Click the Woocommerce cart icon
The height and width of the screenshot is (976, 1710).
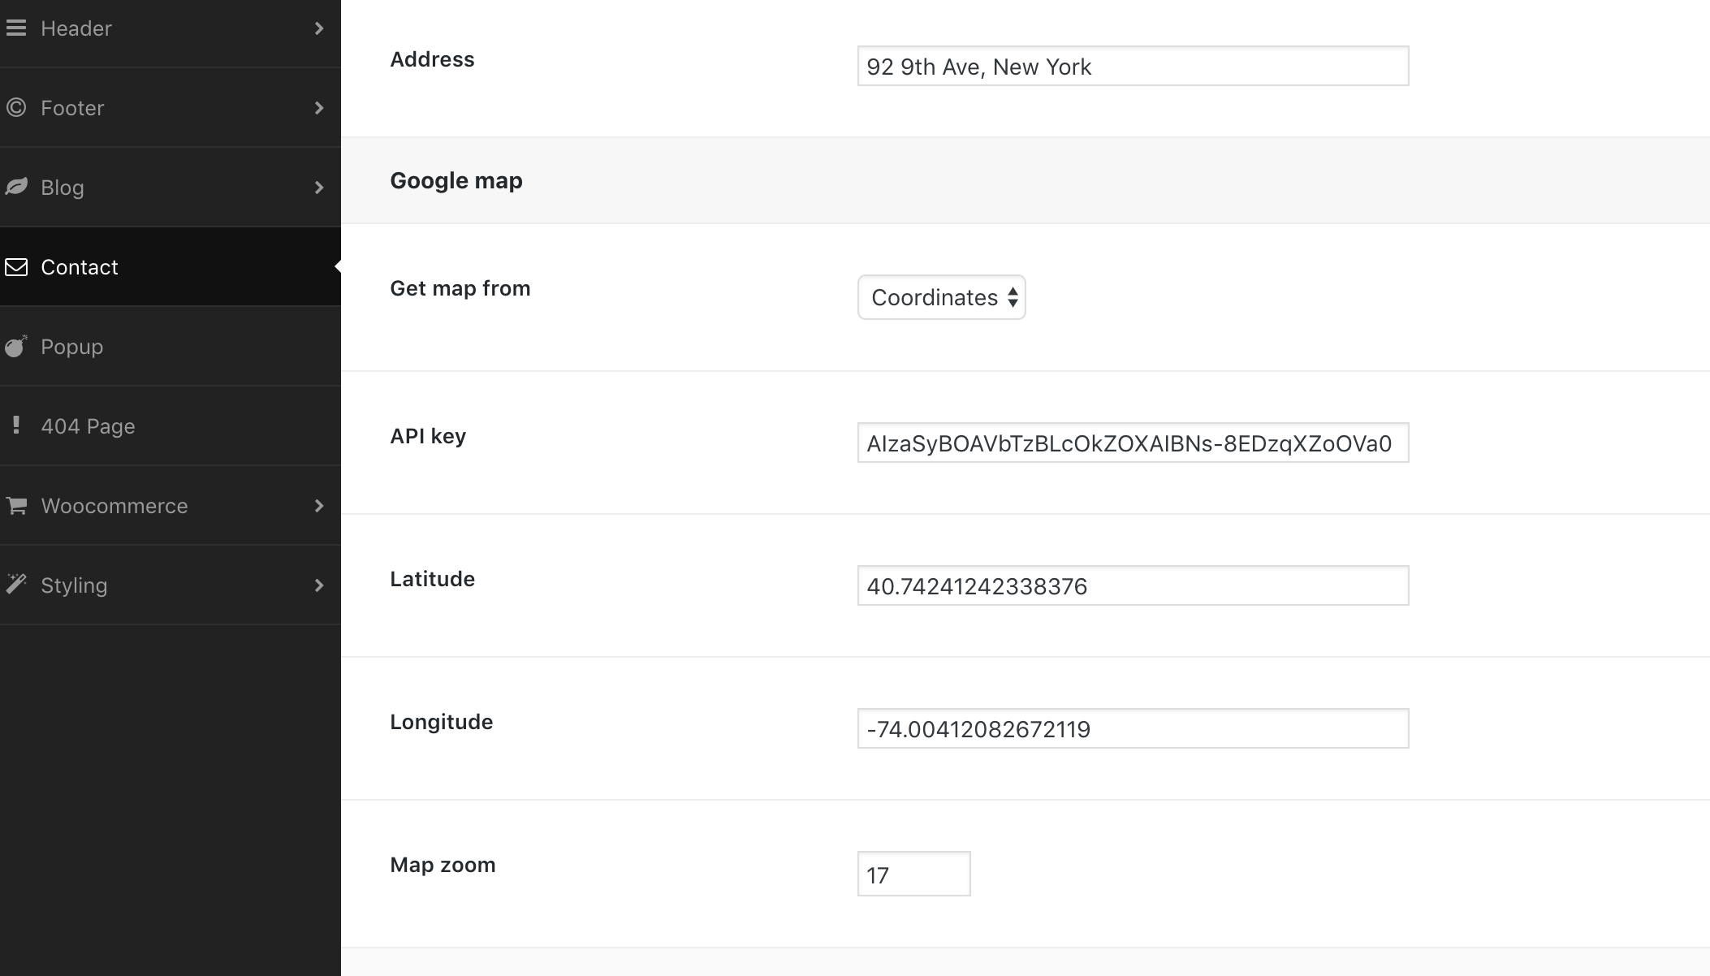tap(16, 506)
